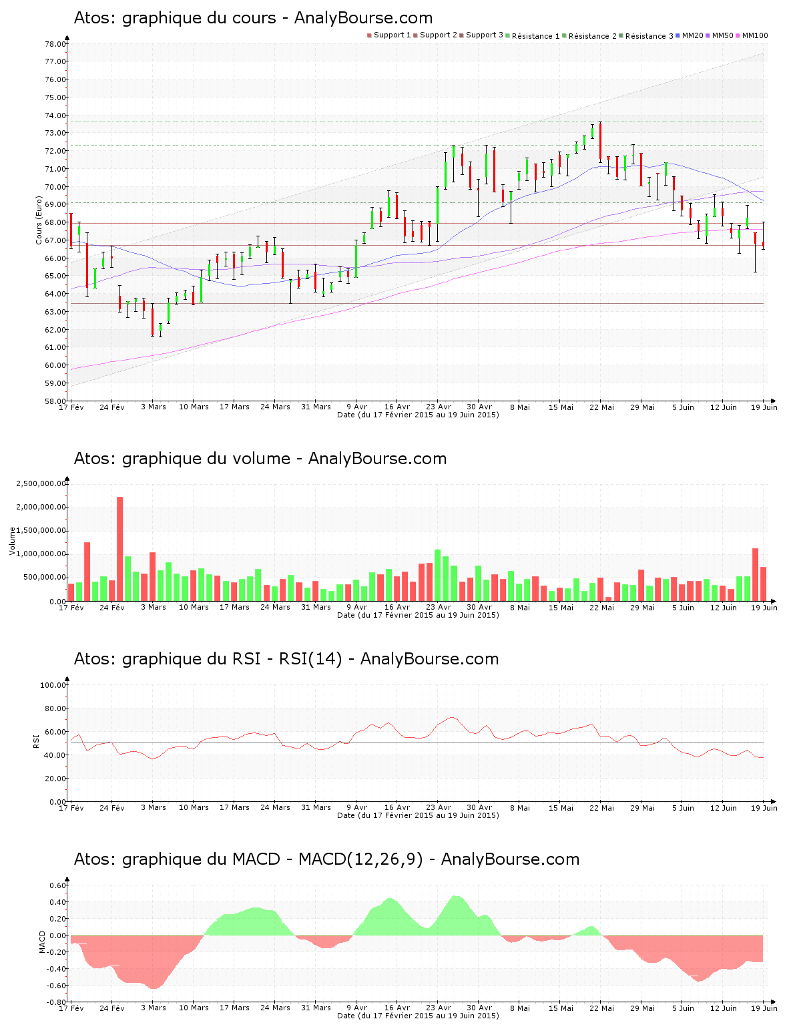The height and width of the screenshot is (1035, 801).
Task: Click '10 Mars' date under the MACD chart
Action: (x=194, y=1008)
